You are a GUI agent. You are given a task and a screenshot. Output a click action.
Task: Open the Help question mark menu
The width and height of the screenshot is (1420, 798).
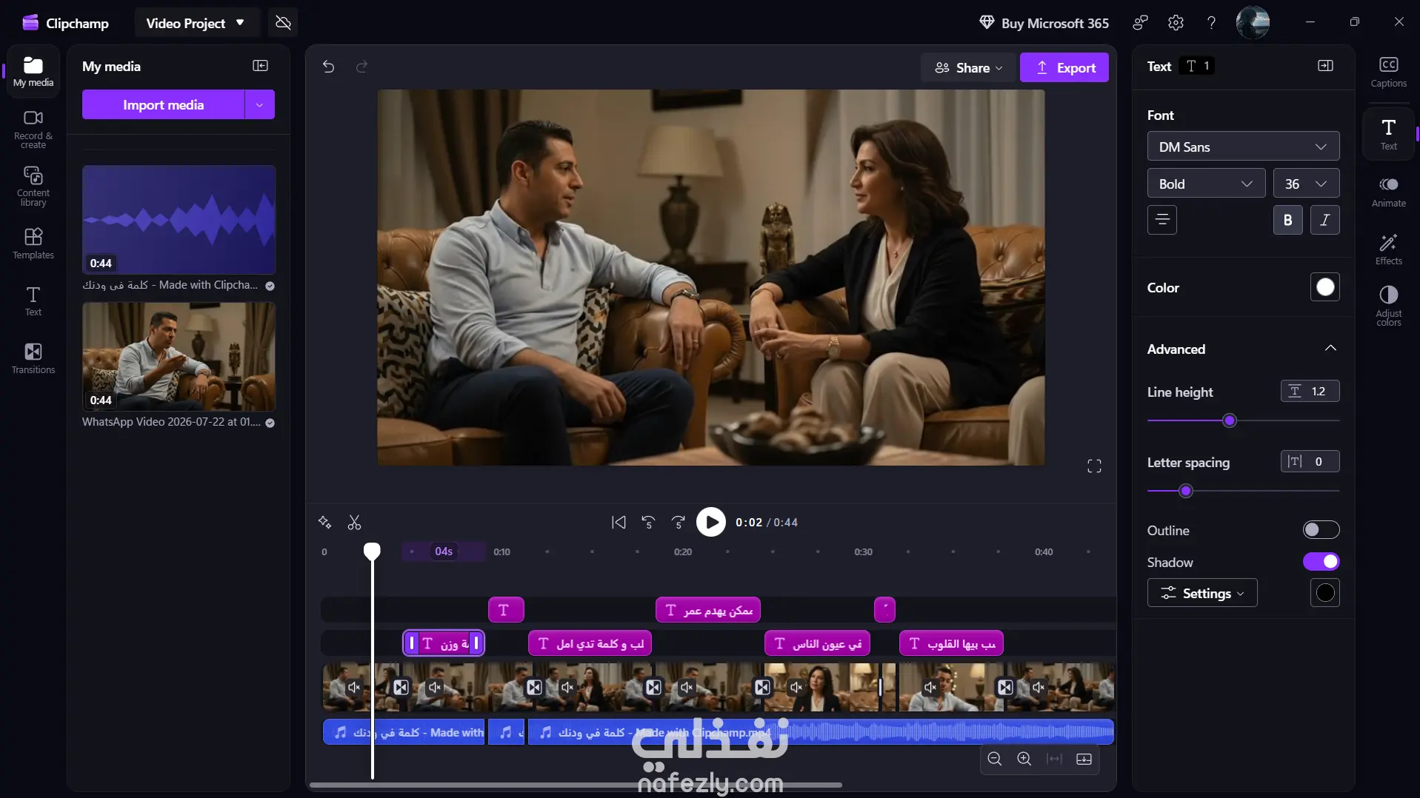pyautogui.click(x=1211, y=23)
